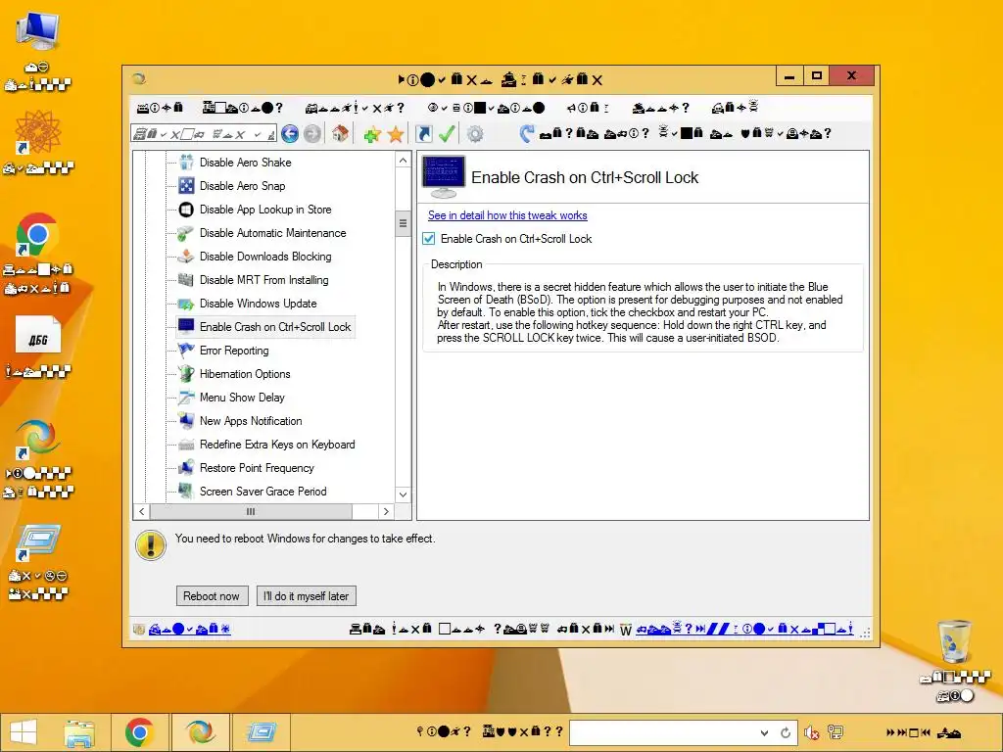Image resolution: width=1003 pixels, height=752 pixels.
Task: Click the blue Back navigation arrow
Action: (x=290, y=133)
